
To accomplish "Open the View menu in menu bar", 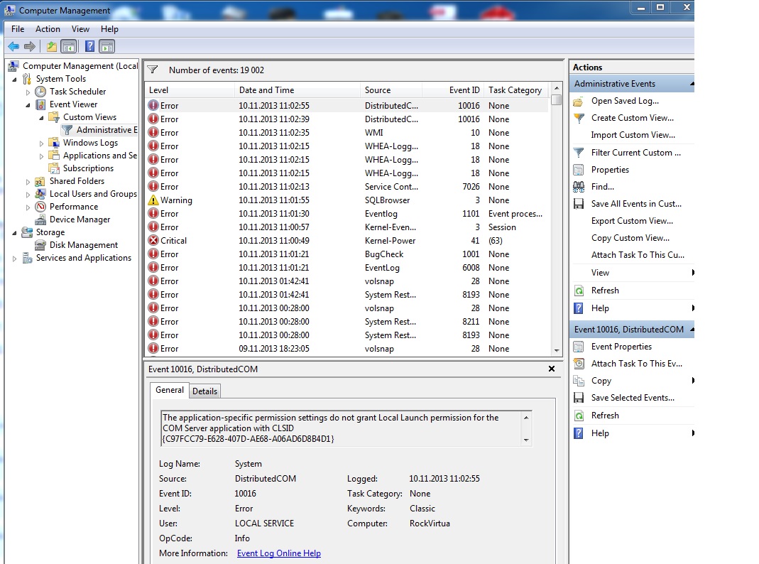I will [80, 29].
